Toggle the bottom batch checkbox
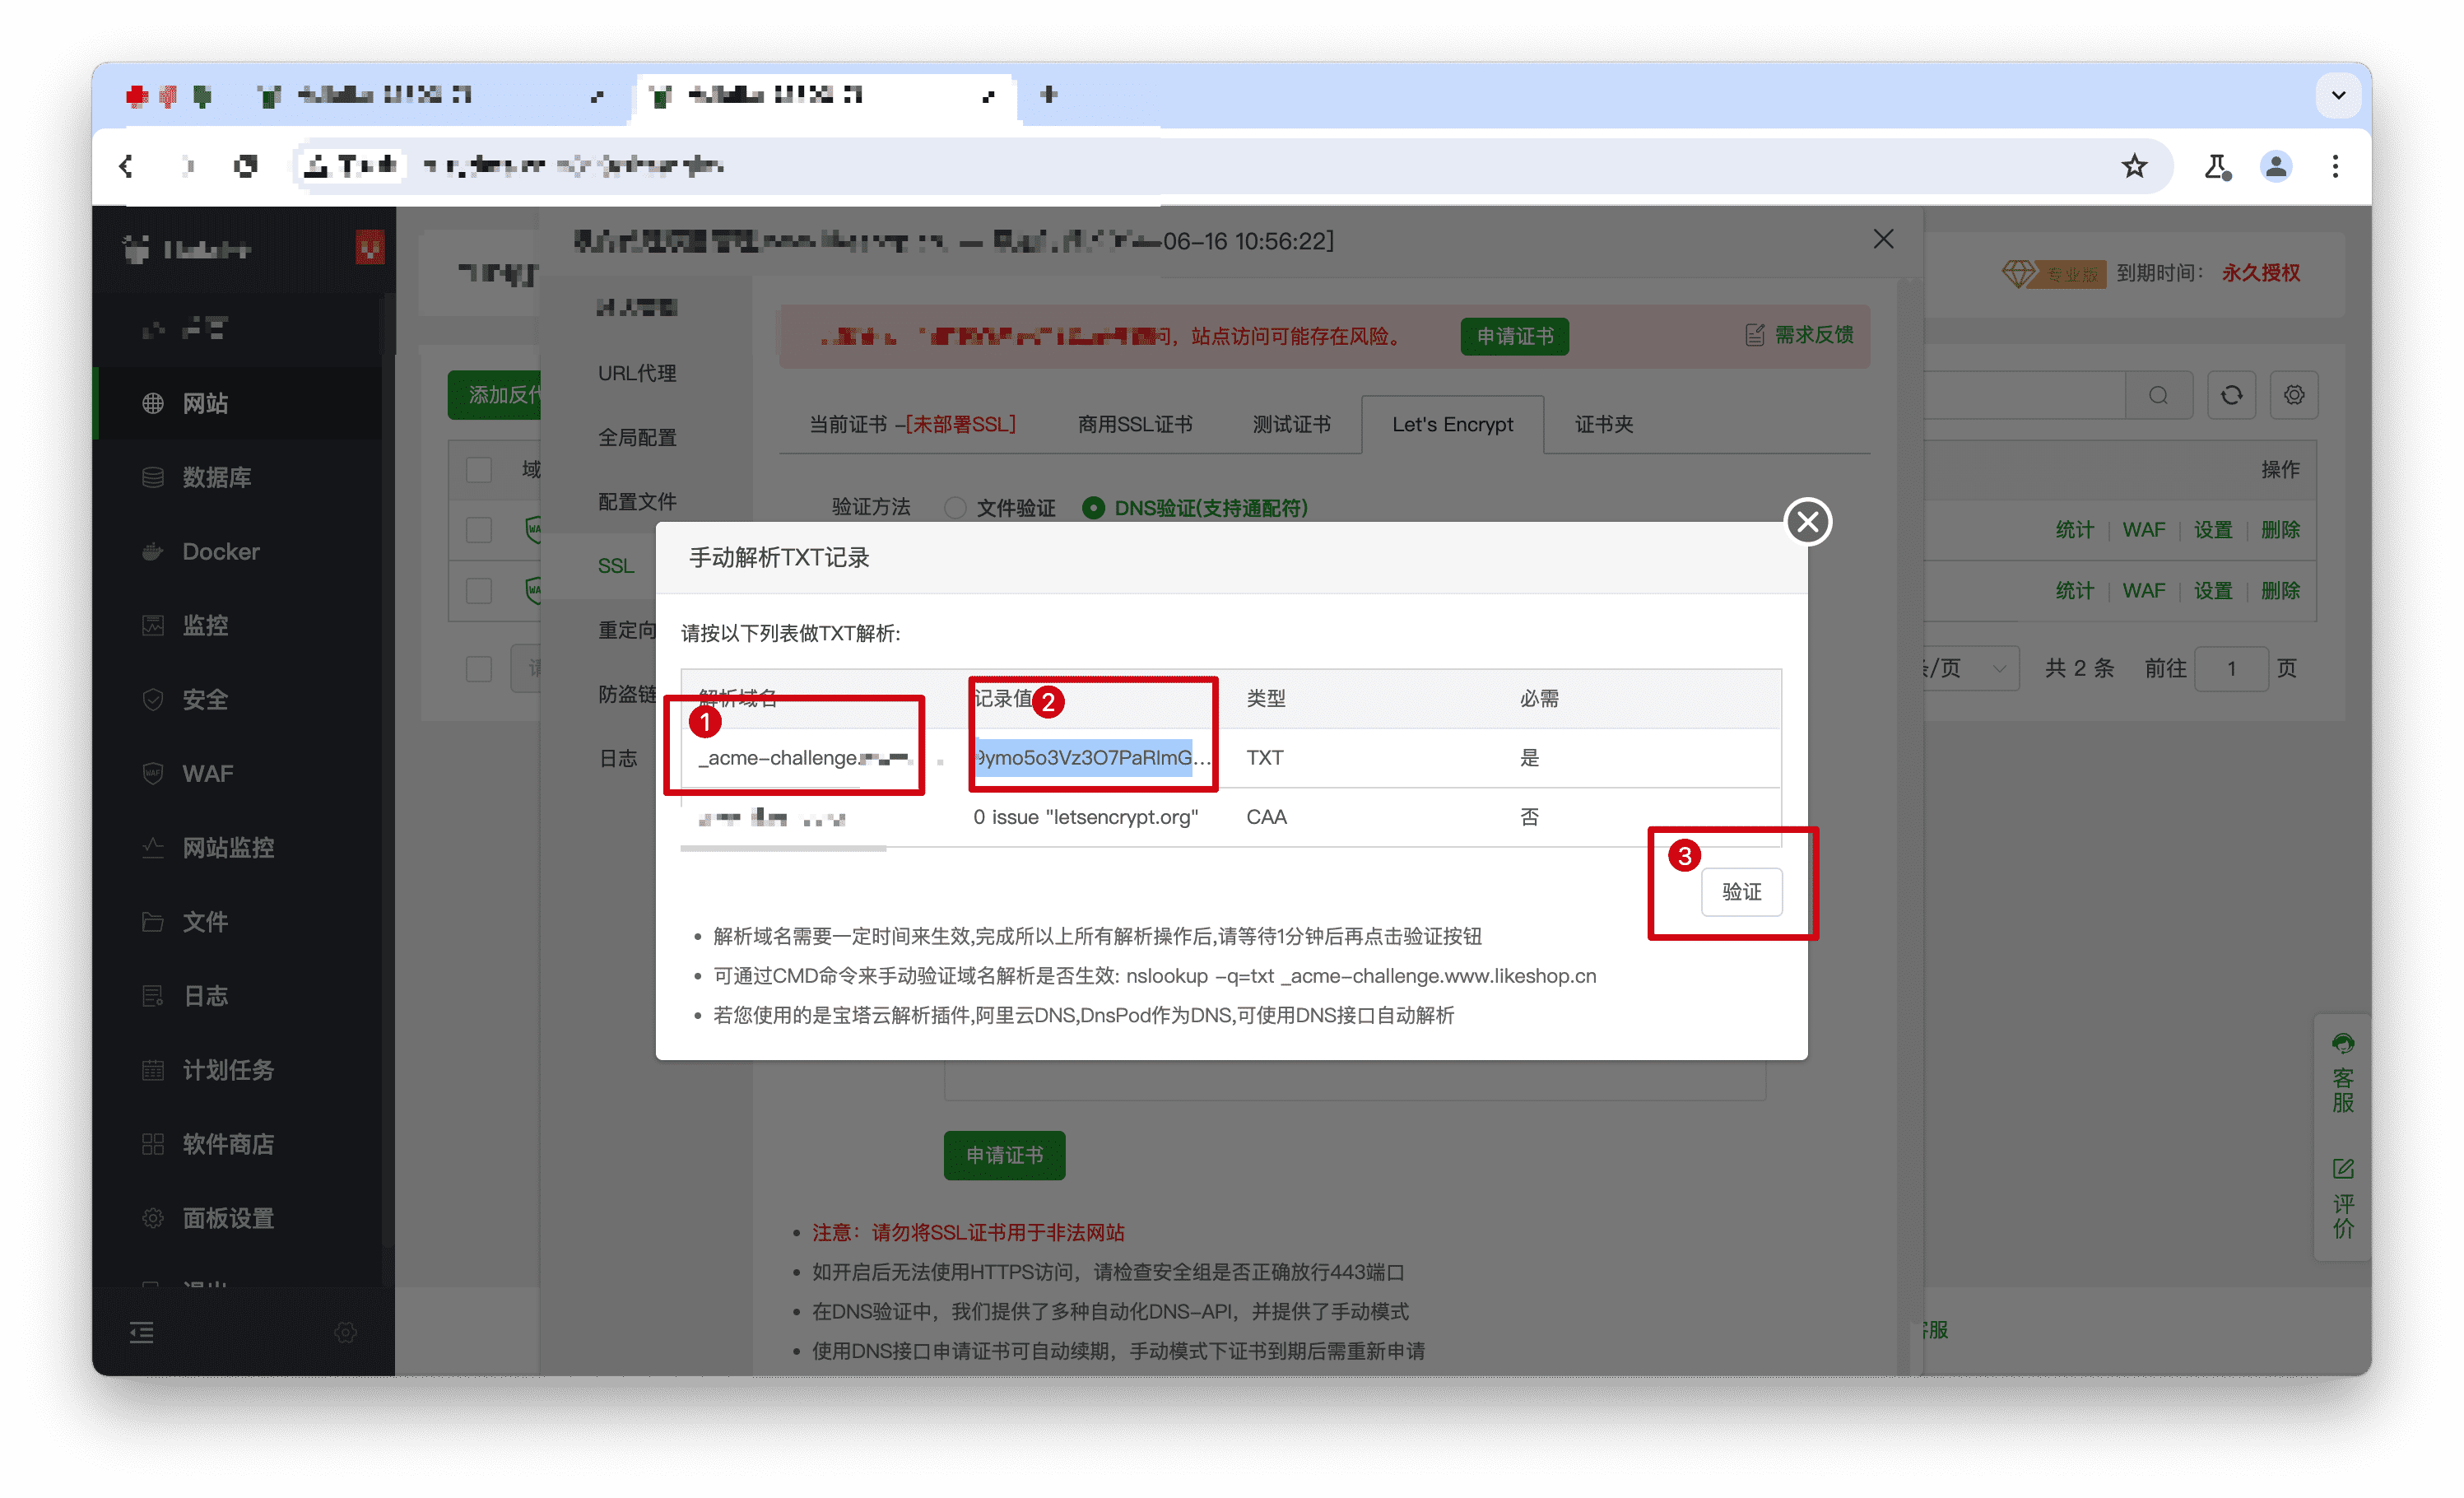 coord(479,668)
